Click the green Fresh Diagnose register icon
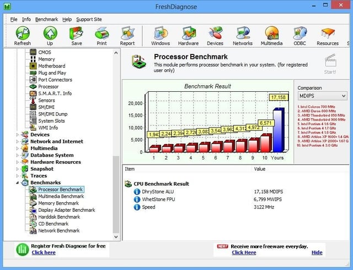The image size is (353, 270). click(23, 250)
